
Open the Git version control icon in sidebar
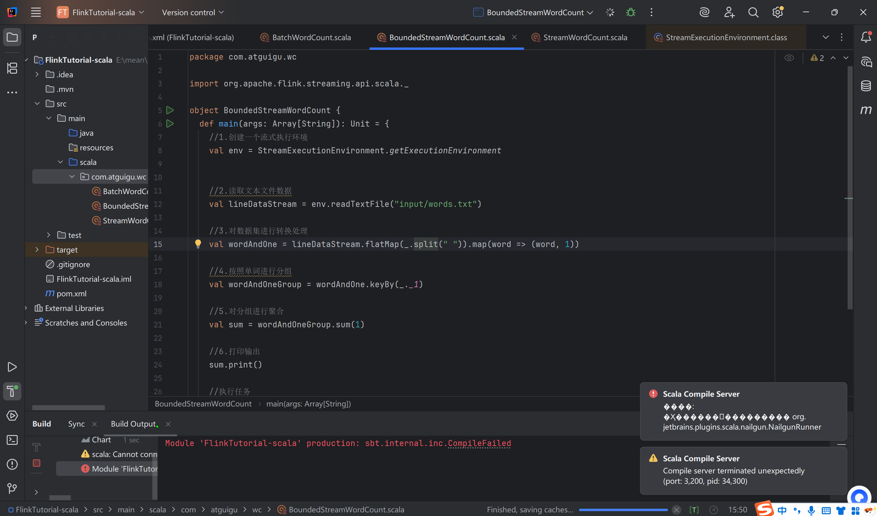point(12,489)
